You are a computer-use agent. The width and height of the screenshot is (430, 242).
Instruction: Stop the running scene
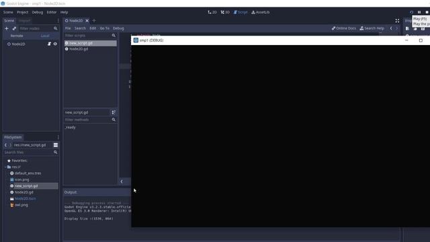[427, 12]
